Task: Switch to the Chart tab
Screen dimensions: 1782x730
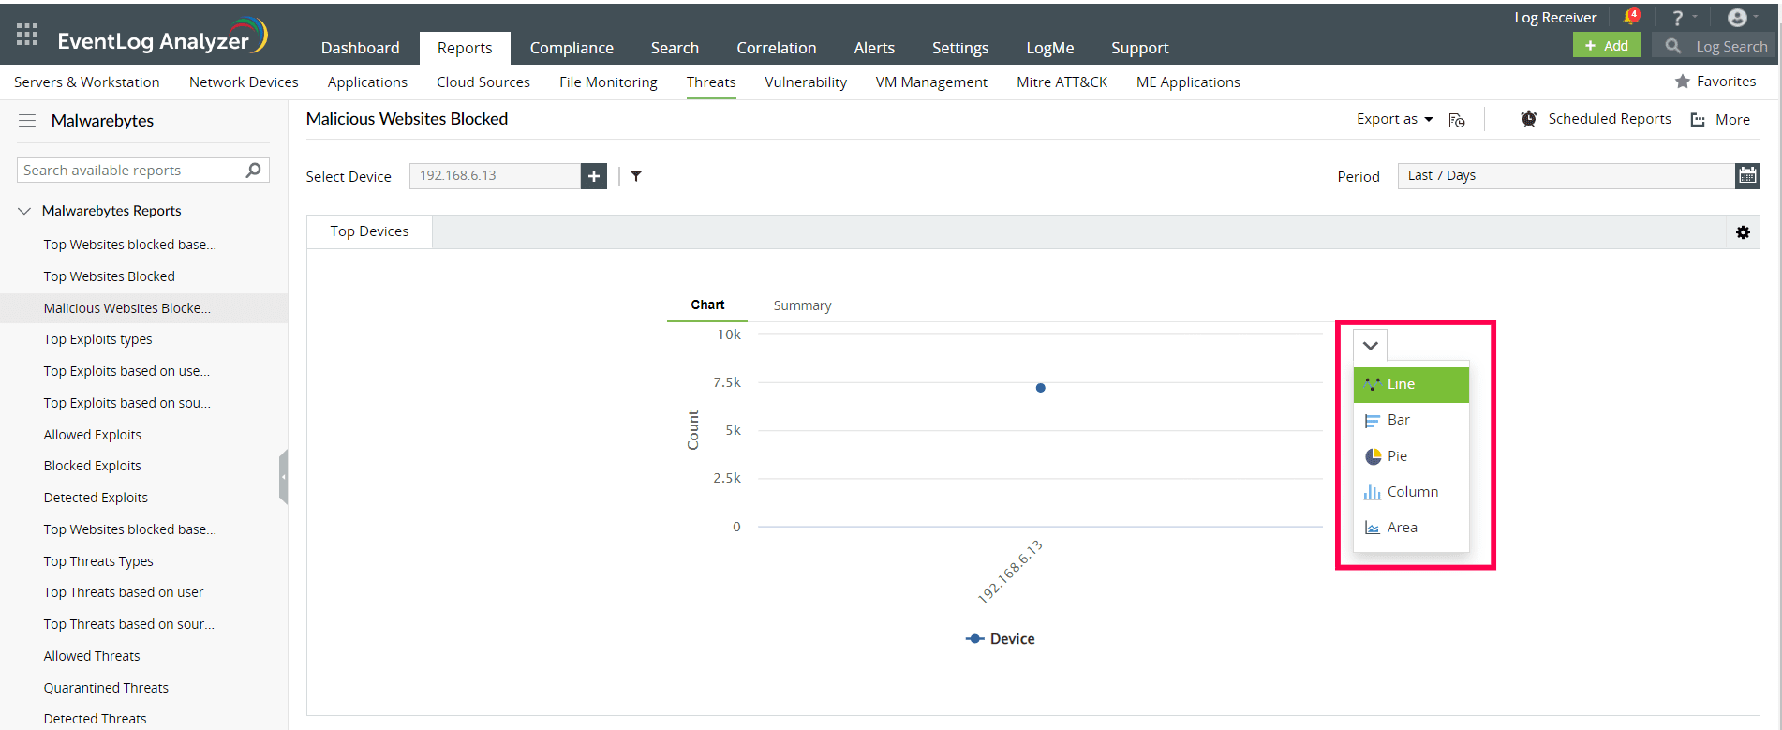Action: point(707,305)
